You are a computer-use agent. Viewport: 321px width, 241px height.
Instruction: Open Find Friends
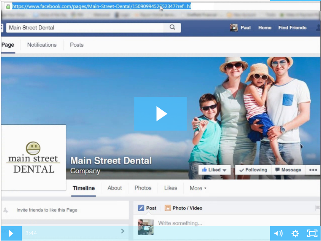coord(292,28)
